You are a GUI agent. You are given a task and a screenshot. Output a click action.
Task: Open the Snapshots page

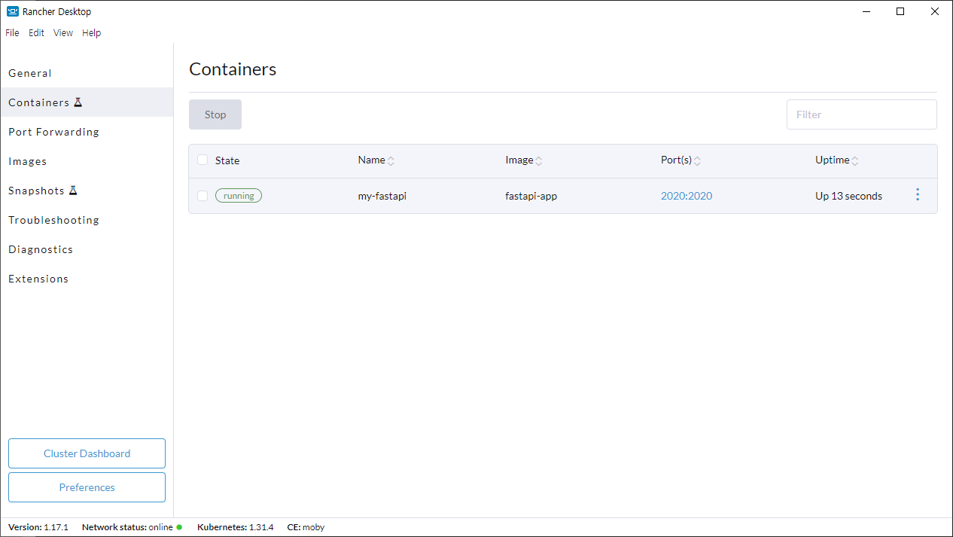(x=87, y=191)
